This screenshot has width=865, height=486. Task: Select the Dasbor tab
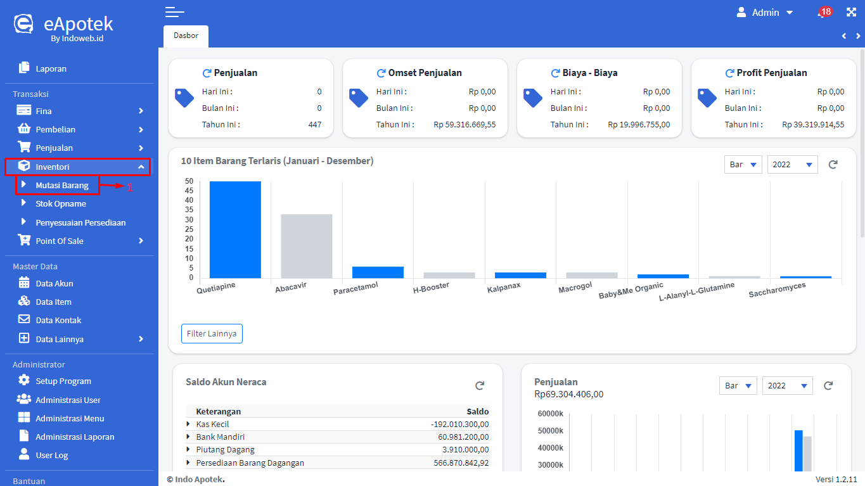[x=186, y=36]
